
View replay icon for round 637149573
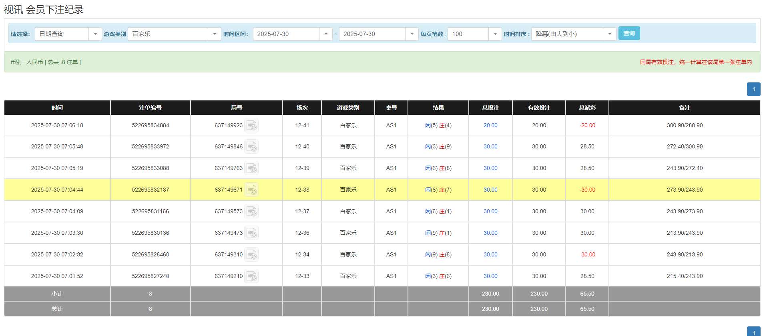pos(251,212)
